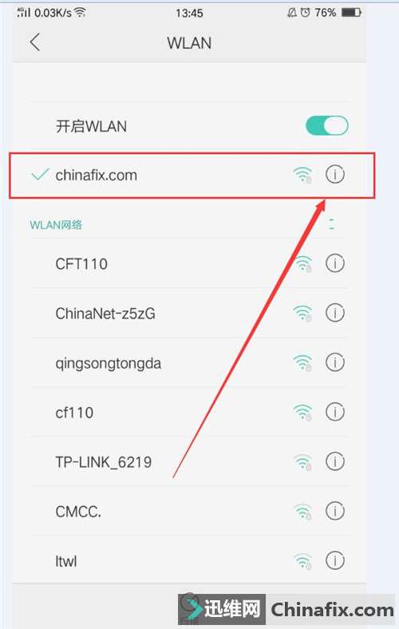Open info icon for TP-LINK_6219 network
This screenshot has width=399, height=629.
tap(335, 461)
